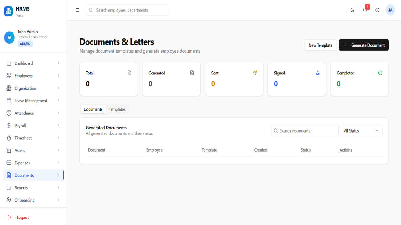Click the Leave Management calendar icon
Image resolution: width=401 pixels, height=225 pixels.
(9, 100)
